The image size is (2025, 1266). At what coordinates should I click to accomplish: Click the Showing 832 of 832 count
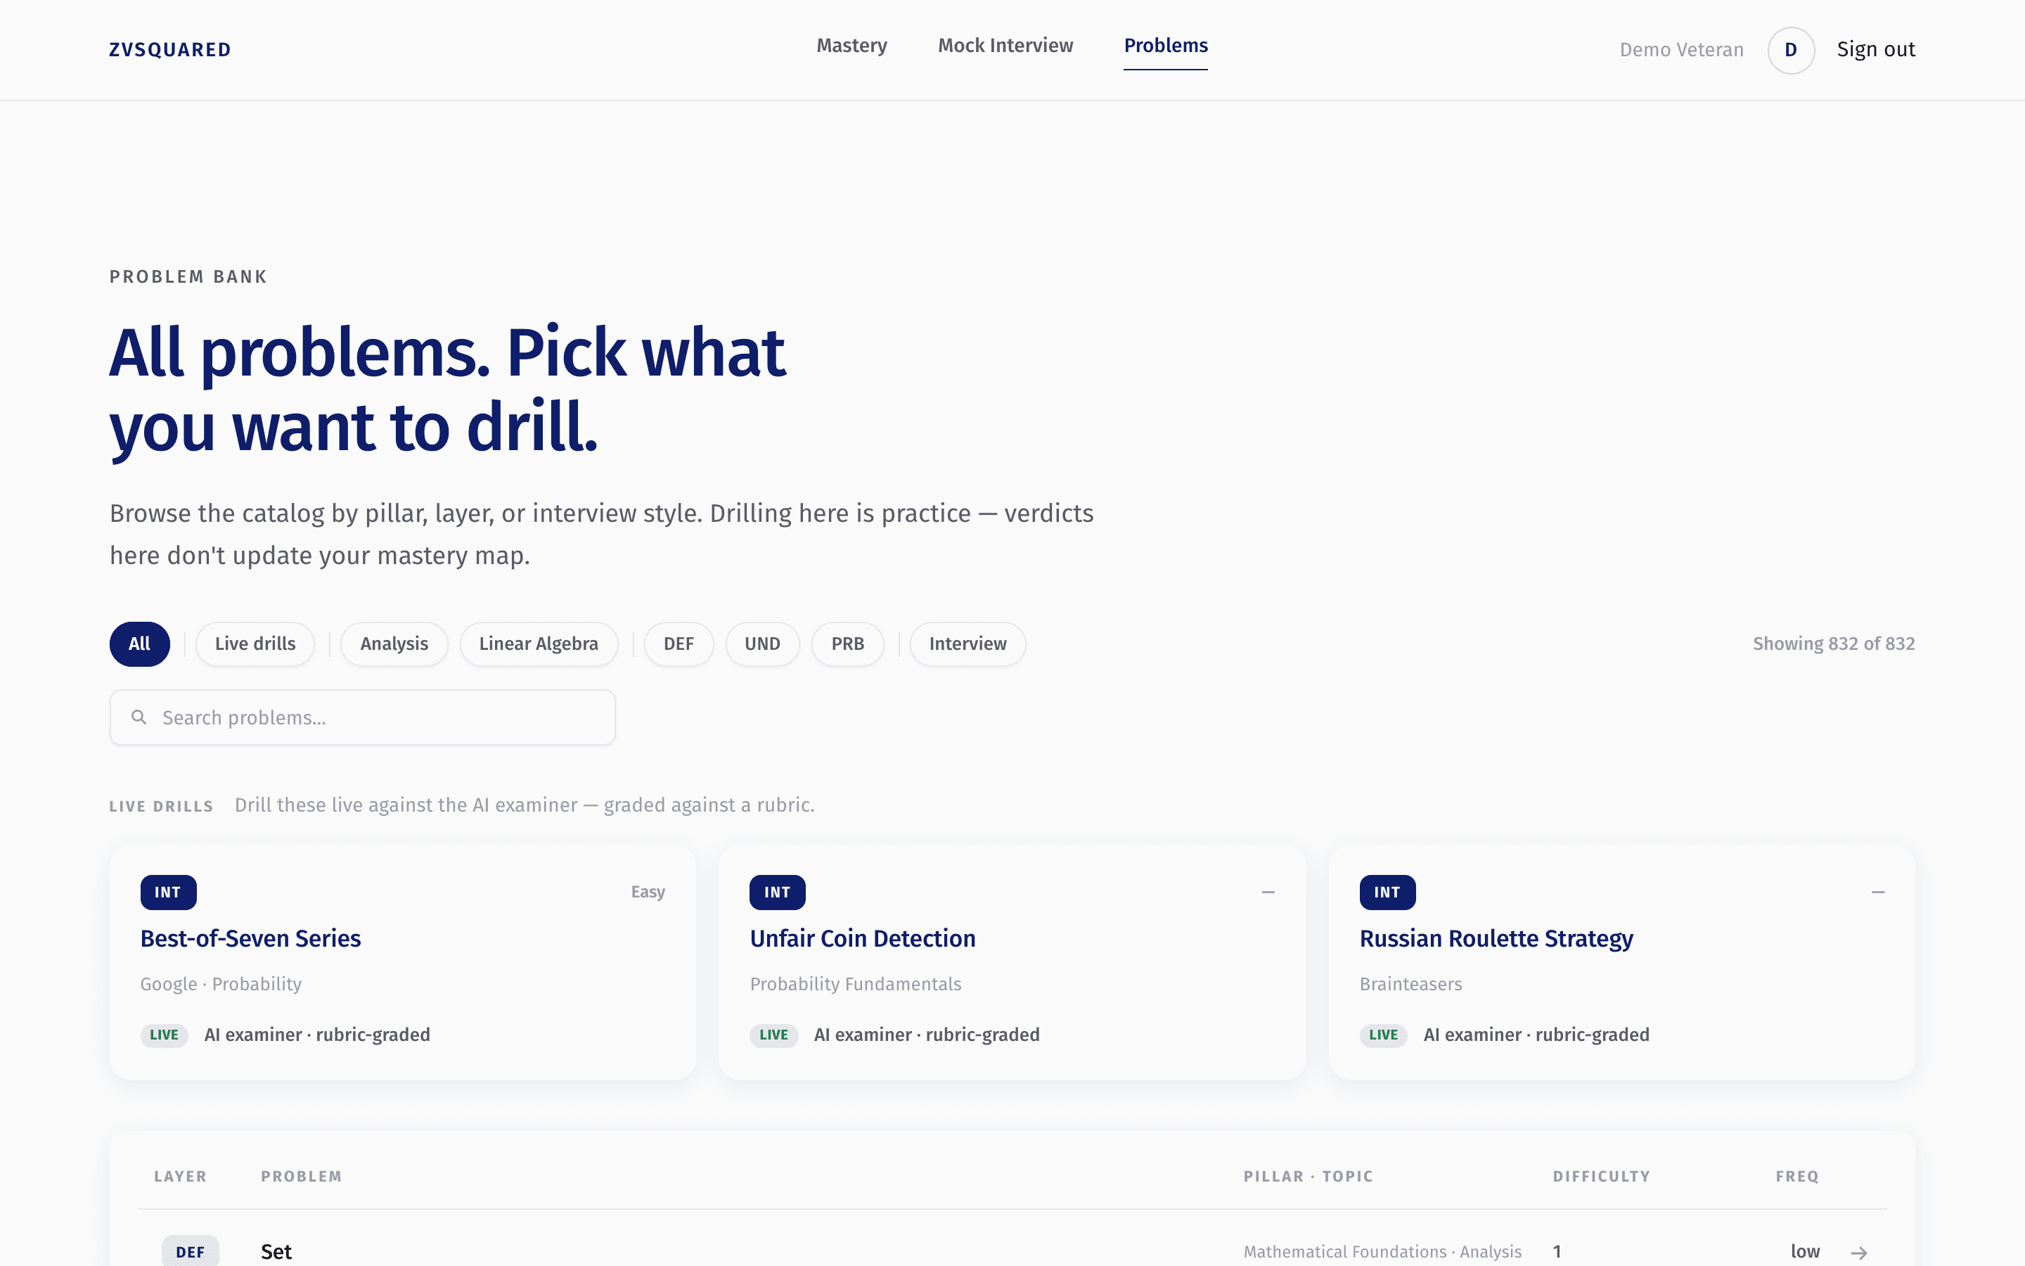(1833, 643)
